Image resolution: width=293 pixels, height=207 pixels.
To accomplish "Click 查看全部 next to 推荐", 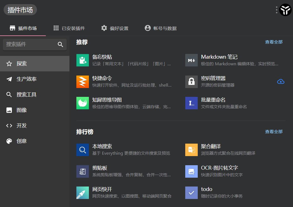I will point(274,42).
